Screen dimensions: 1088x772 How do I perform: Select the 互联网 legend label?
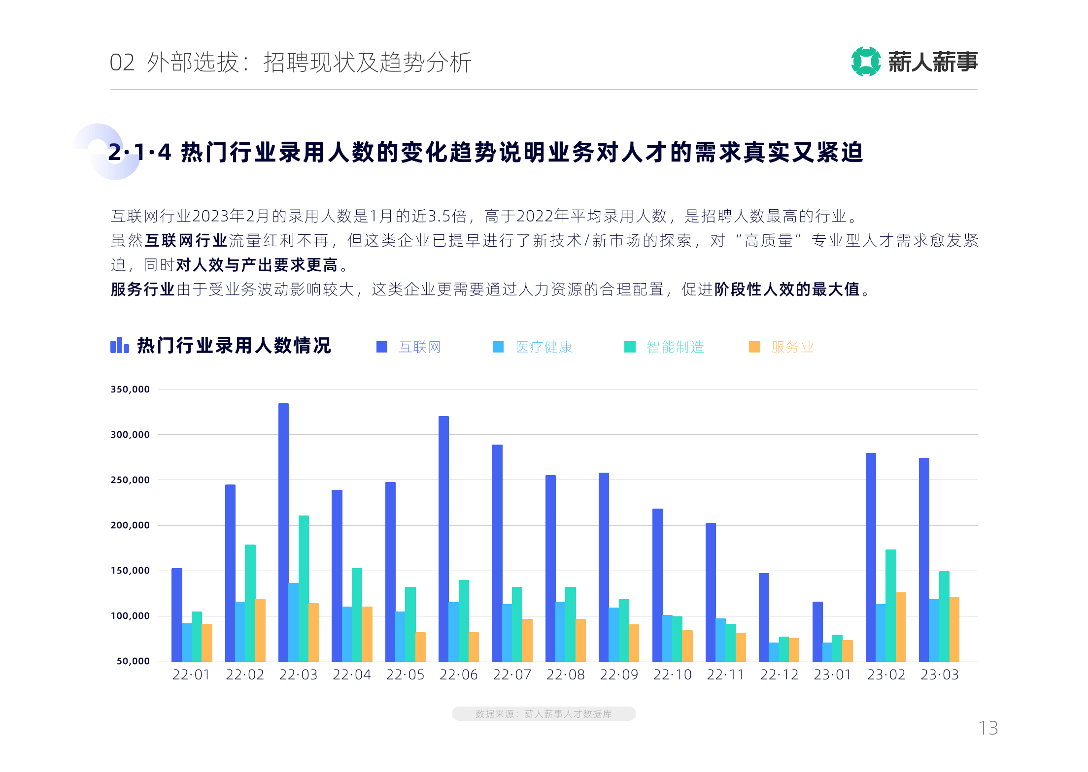point(420,347)
